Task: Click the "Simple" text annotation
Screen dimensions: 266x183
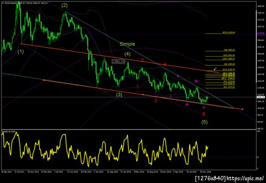Action: click(x=127, y=44)
